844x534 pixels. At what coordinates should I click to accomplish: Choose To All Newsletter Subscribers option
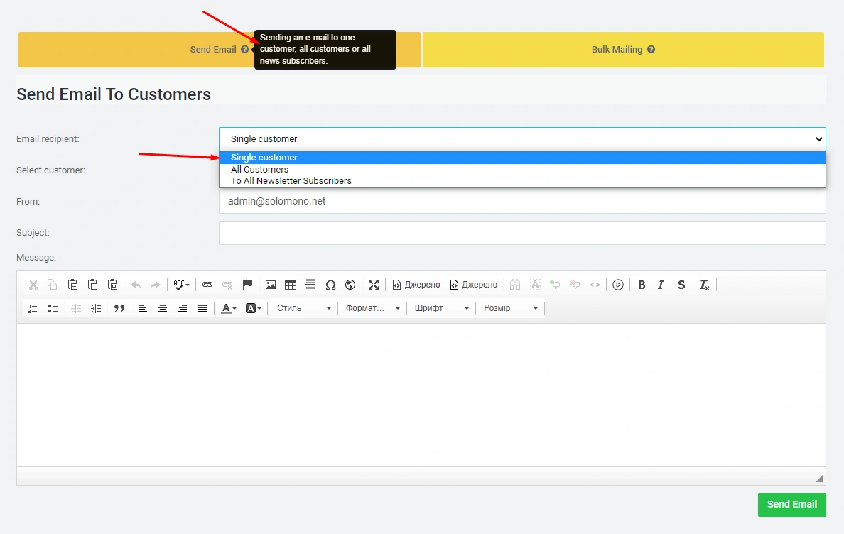[291, 181]
